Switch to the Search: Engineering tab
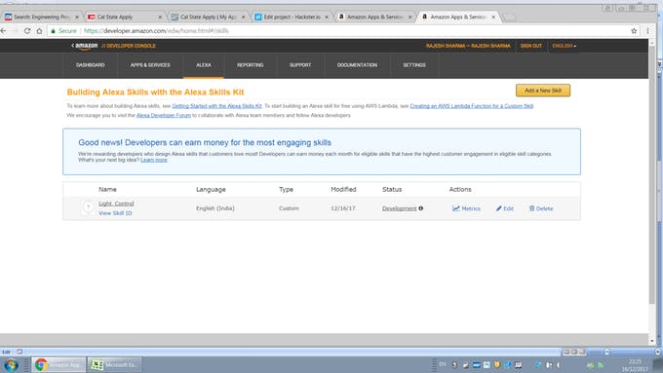Viewport: 663px width, 373px height. [x=41, y=17]
